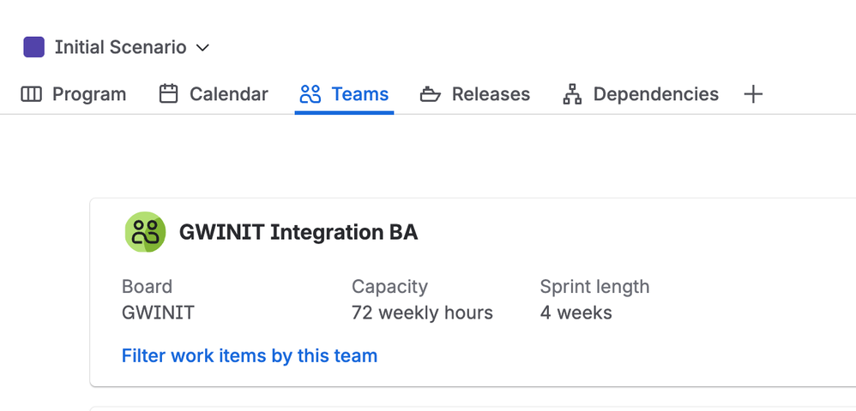
Task: Open the Dependencies tab
Action: tap(655, 94)
